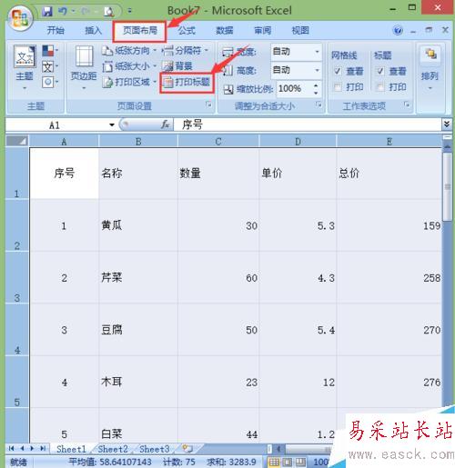Viewport: 455px width, 468px height.
Task: Open the 宽度 width dropdown
Action: point(317,52)
